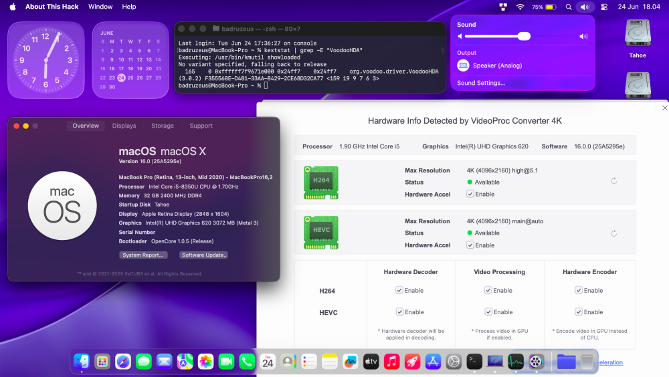Open Finder from the dock

pyautogui.click(x=82, y=362)
